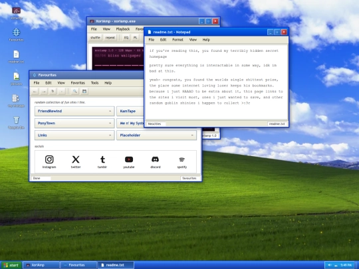Click the Favourites window title bar
This screenshot has width=359, height=269.
[x=87, y=75]
